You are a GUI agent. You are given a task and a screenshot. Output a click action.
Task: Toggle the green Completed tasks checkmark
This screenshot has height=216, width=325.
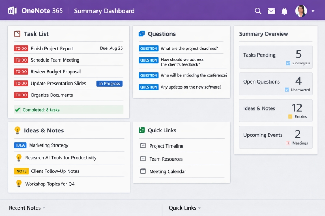coord(18,110)
